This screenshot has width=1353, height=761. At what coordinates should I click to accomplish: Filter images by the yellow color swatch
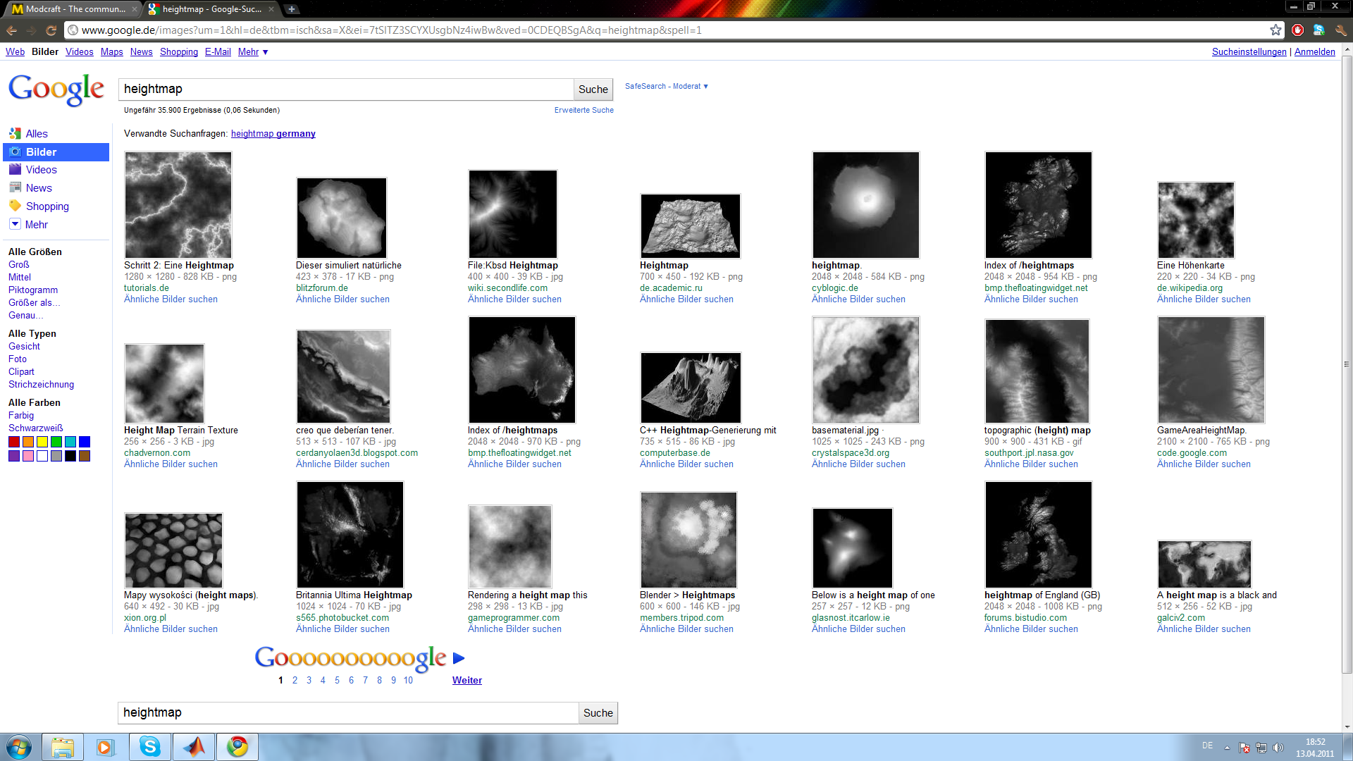click(42, 442)
